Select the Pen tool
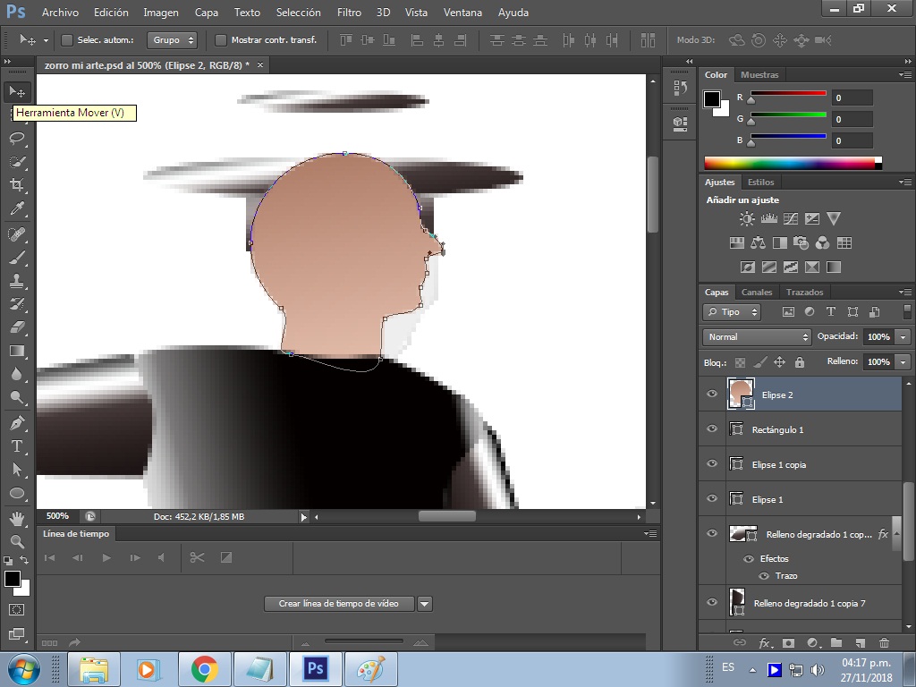Screen dimensions: 916x687 point(17,422)
